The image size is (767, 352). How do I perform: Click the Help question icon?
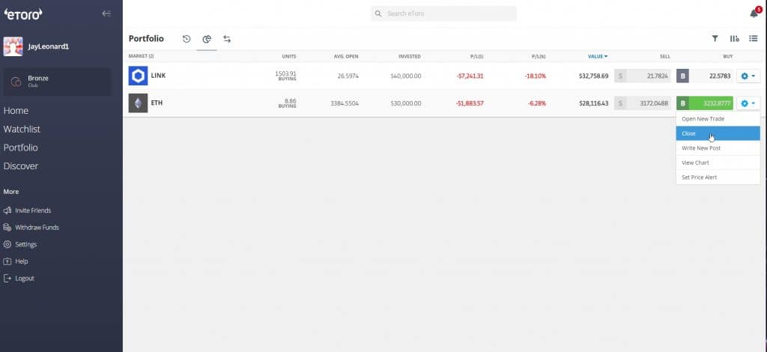[x=7, y=261]
